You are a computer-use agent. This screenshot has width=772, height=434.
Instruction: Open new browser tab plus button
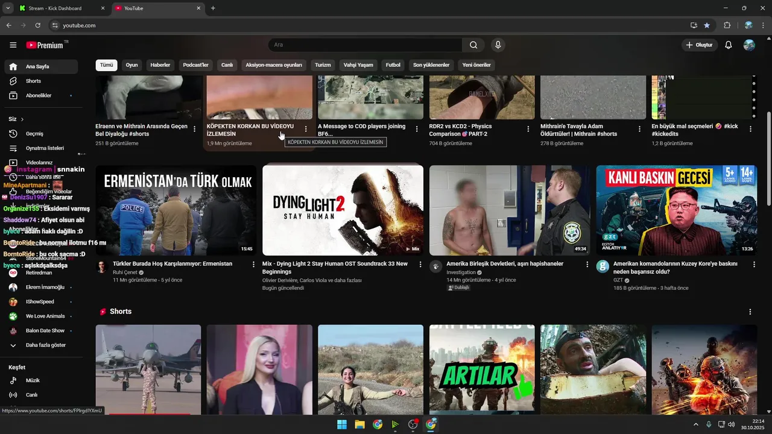point(213,8)
